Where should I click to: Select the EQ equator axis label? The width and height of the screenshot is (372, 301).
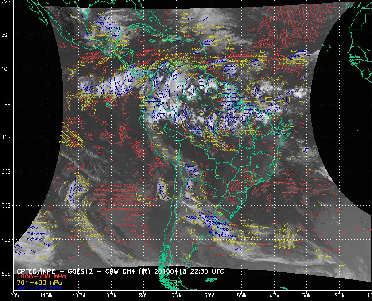click(x=8, y=103)
